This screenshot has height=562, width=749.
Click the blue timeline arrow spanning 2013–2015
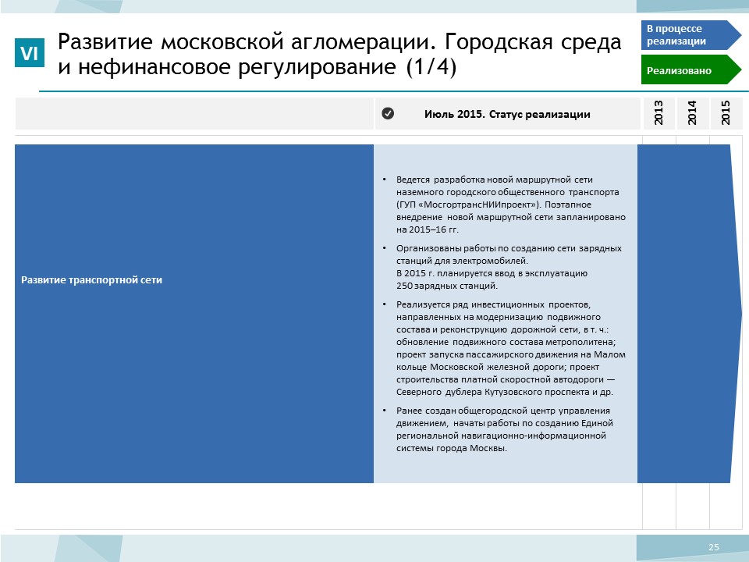[689, 314]
